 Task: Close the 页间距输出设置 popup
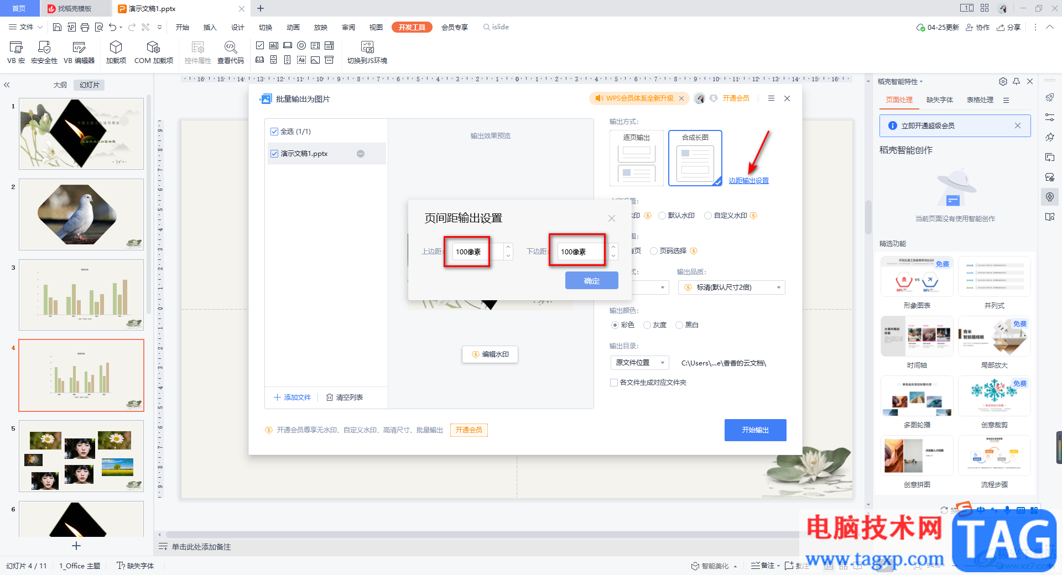tap(611, 218)
